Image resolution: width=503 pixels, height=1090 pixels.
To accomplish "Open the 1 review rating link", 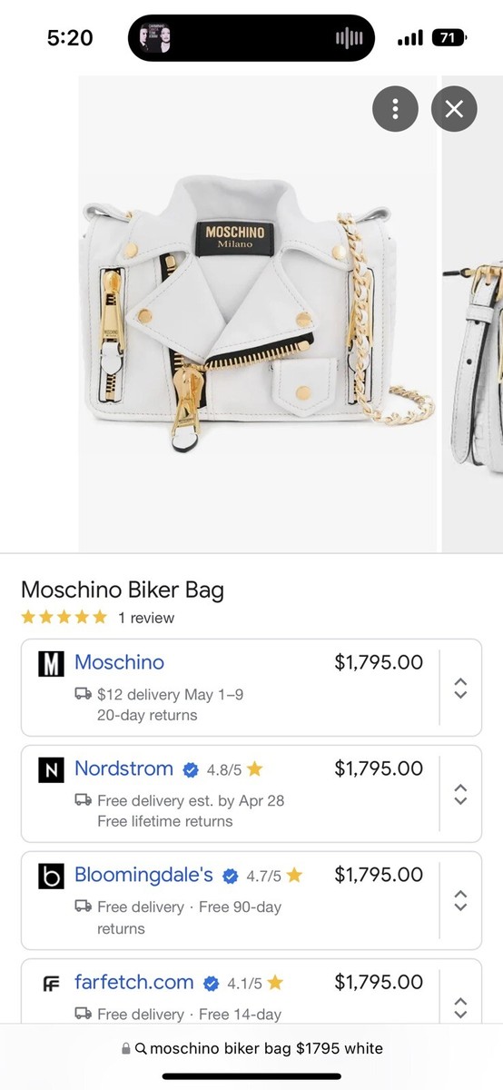I will pos(146,618).
